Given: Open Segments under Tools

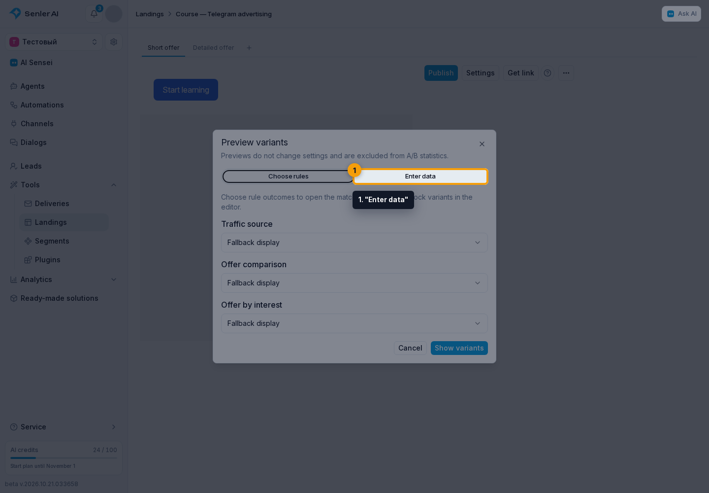Looking at the screenshot, I should point(64,241).
